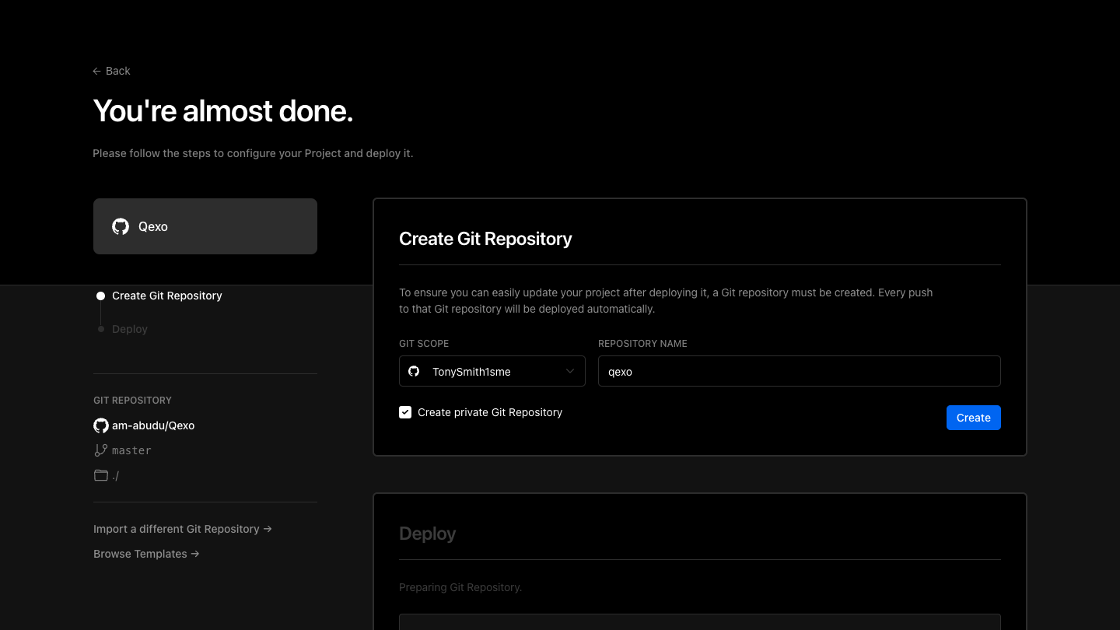
Task: Click GitHub logo in Qexo card
Action: pyautogui.click(x=121, y=226)
